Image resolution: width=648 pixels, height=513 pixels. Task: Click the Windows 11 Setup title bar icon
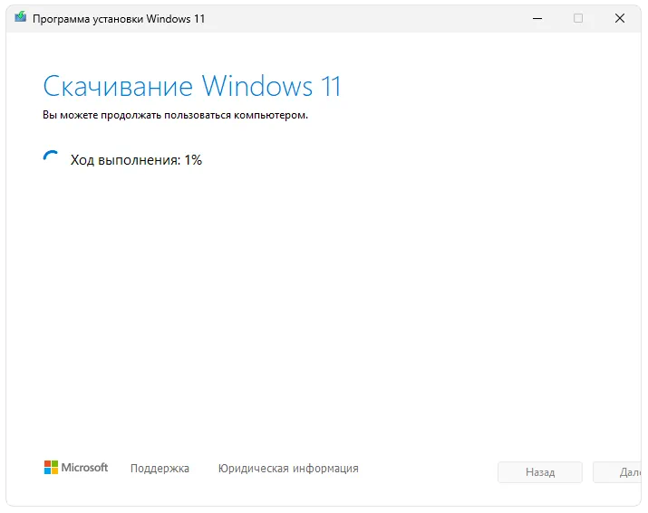click(x=20, y=17)
